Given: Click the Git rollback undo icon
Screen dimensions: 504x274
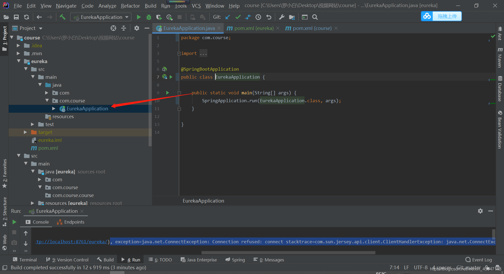Looking at the screenshot, I should point(269,17).
